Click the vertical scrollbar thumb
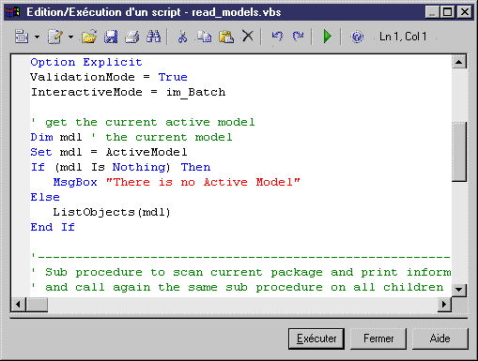 click(459, 151)
